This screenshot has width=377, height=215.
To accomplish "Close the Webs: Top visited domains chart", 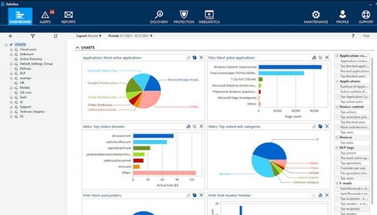I will [201, 126].
